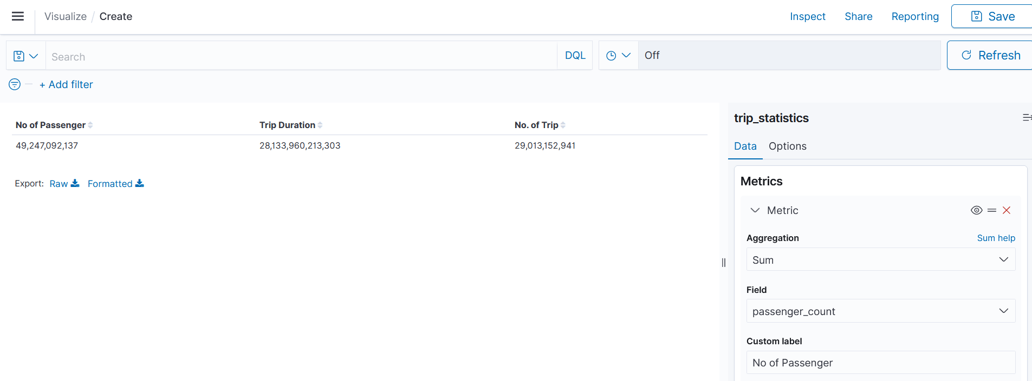The width and height of the screenshot is (1032, 381).
Task: Collapse the trip_statistics side panel
Action: click(x=1026, y=118)
